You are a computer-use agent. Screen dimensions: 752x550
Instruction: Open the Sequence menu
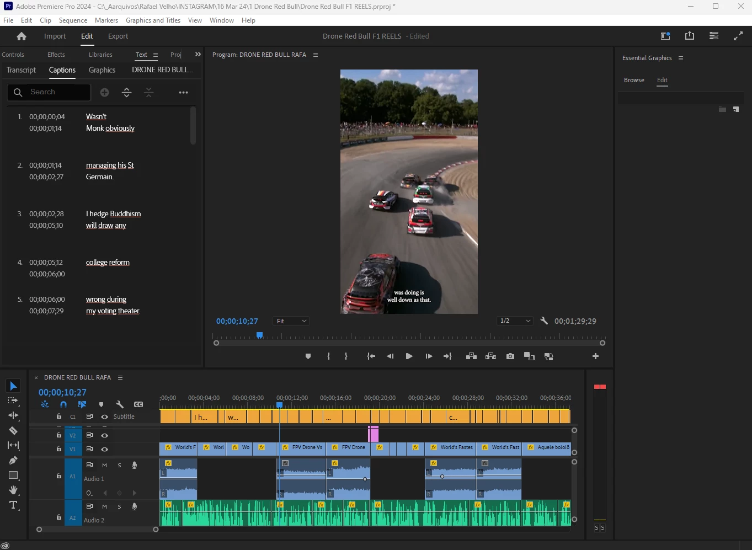(73, 20)
